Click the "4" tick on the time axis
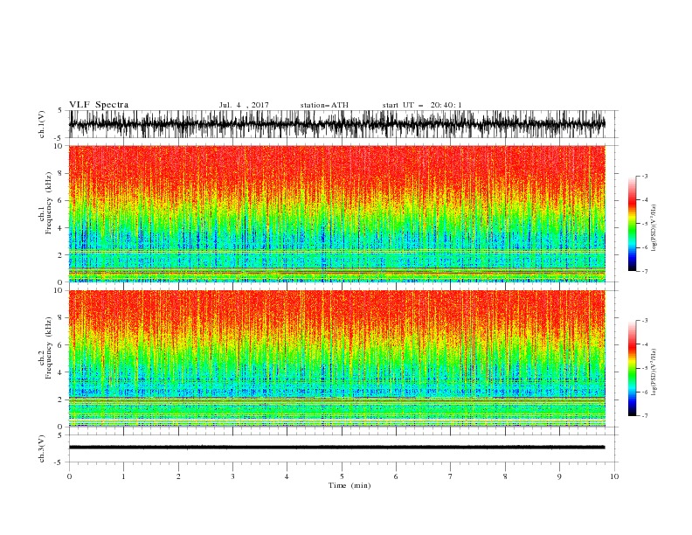692x535 pixels. click(x=287, y=476)
